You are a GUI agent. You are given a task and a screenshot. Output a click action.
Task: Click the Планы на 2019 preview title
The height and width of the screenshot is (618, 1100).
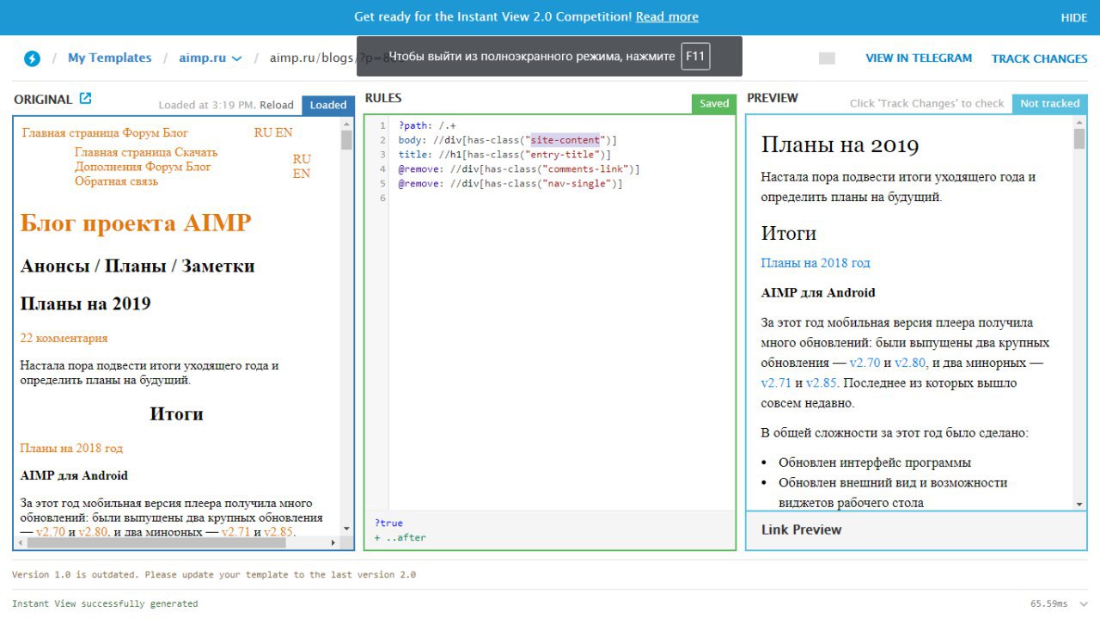tap(840, 144)
